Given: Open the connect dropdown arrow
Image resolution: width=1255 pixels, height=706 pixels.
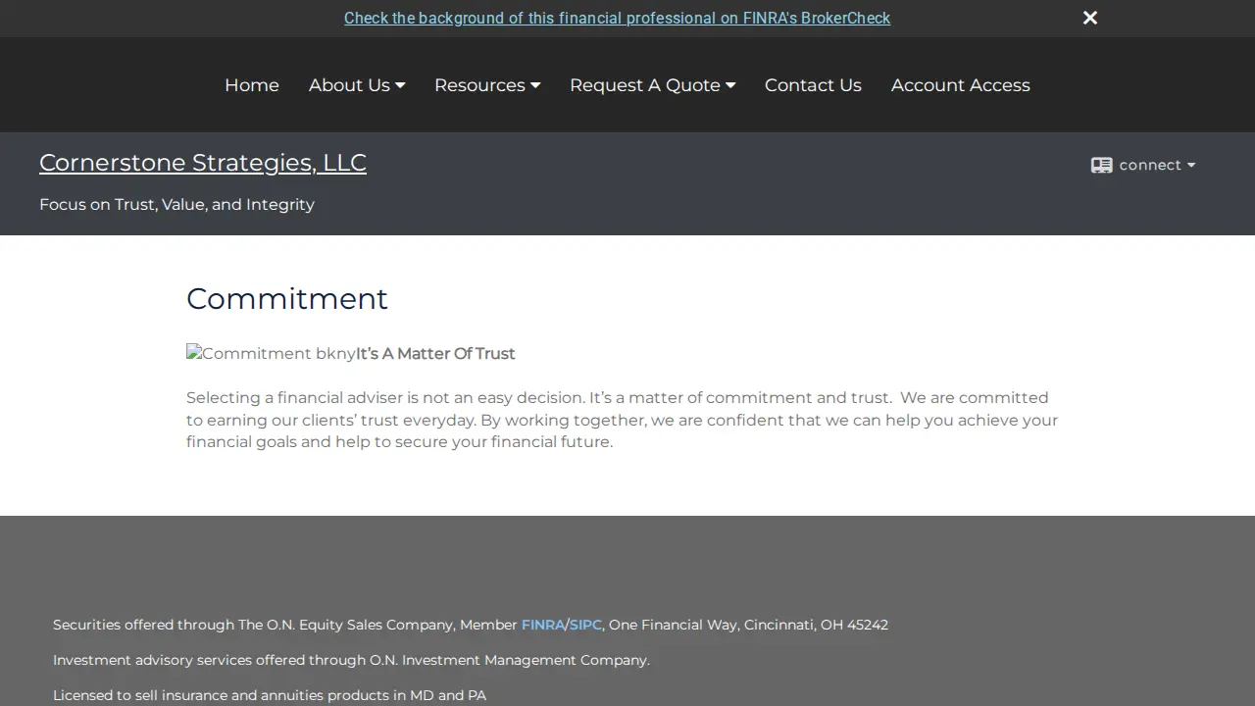Looking at the screenshot, I should pos(1191,166).
